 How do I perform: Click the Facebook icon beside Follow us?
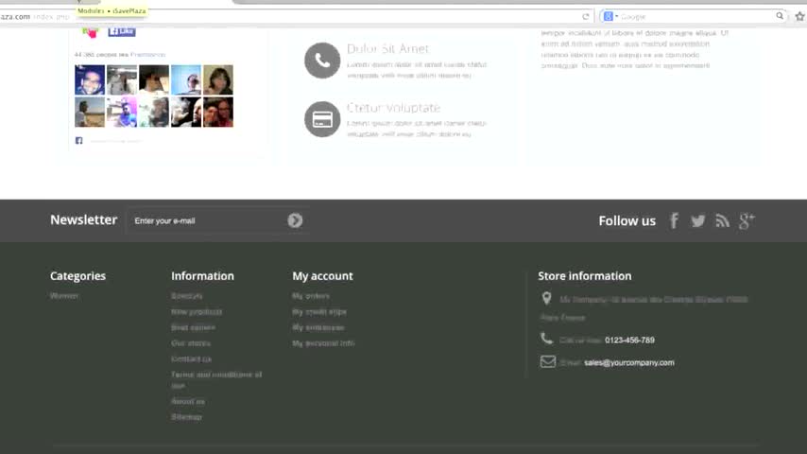click(674, 220)
